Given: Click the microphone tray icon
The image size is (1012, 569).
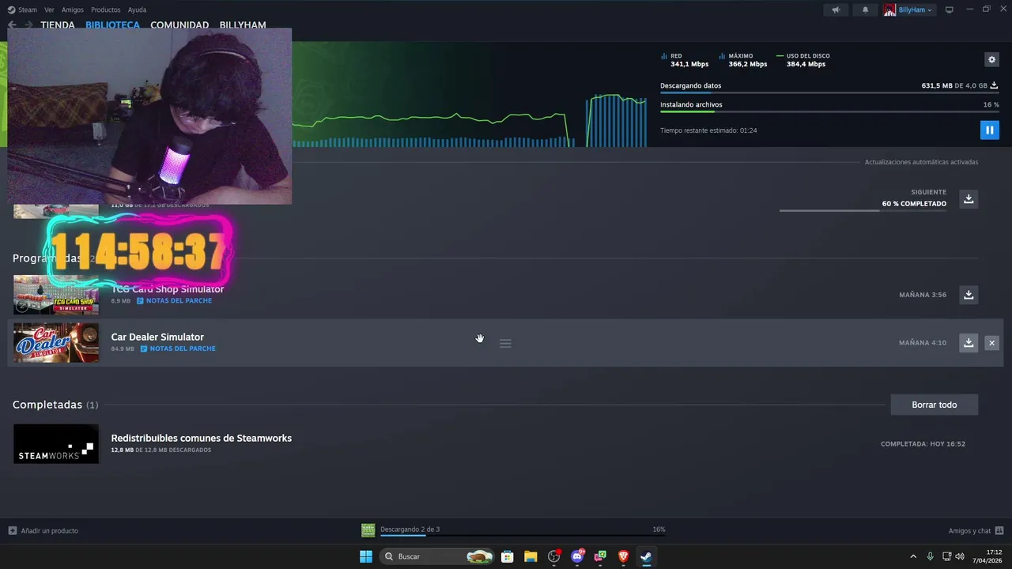Looking at the screenshot, I should [930, 556].
